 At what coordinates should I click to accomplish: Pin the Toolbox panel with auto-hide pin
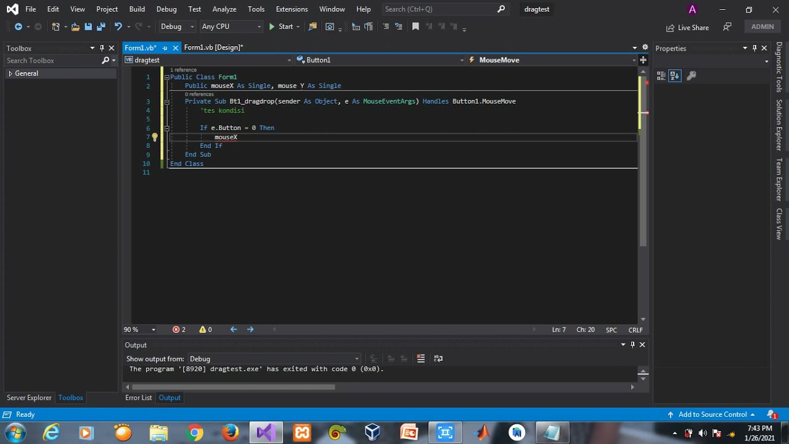[x=102, y=48]
